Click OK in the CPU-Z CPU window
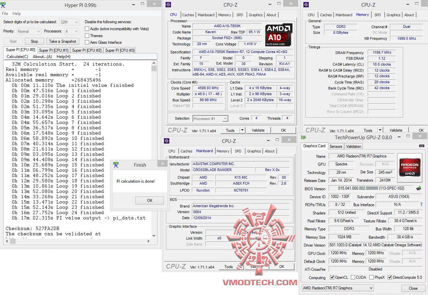Image resolution: width=428 pixels, height=295 pixels. click(x=284, y=130)
